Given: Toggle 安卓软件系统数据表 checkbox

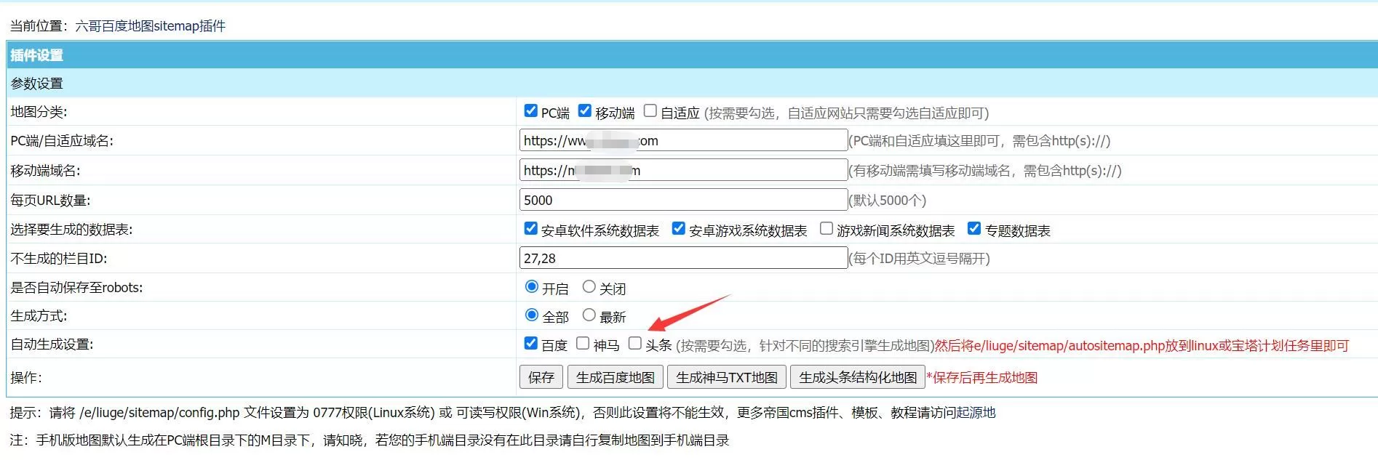Looking at the screenshot, I should click(x=530, y=229).
